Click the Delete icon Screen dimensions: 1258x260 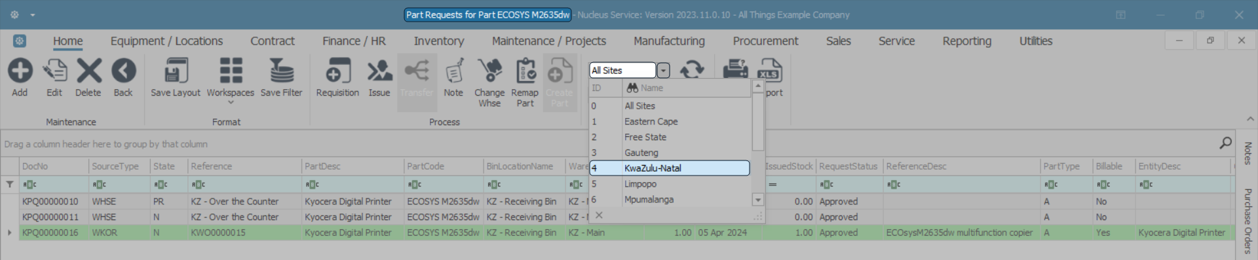point(88,71)
